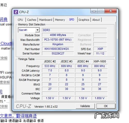This screenshot has width=129, height=123.
Task: Go to the Graphics tab
Action: [x=84, y=20]
